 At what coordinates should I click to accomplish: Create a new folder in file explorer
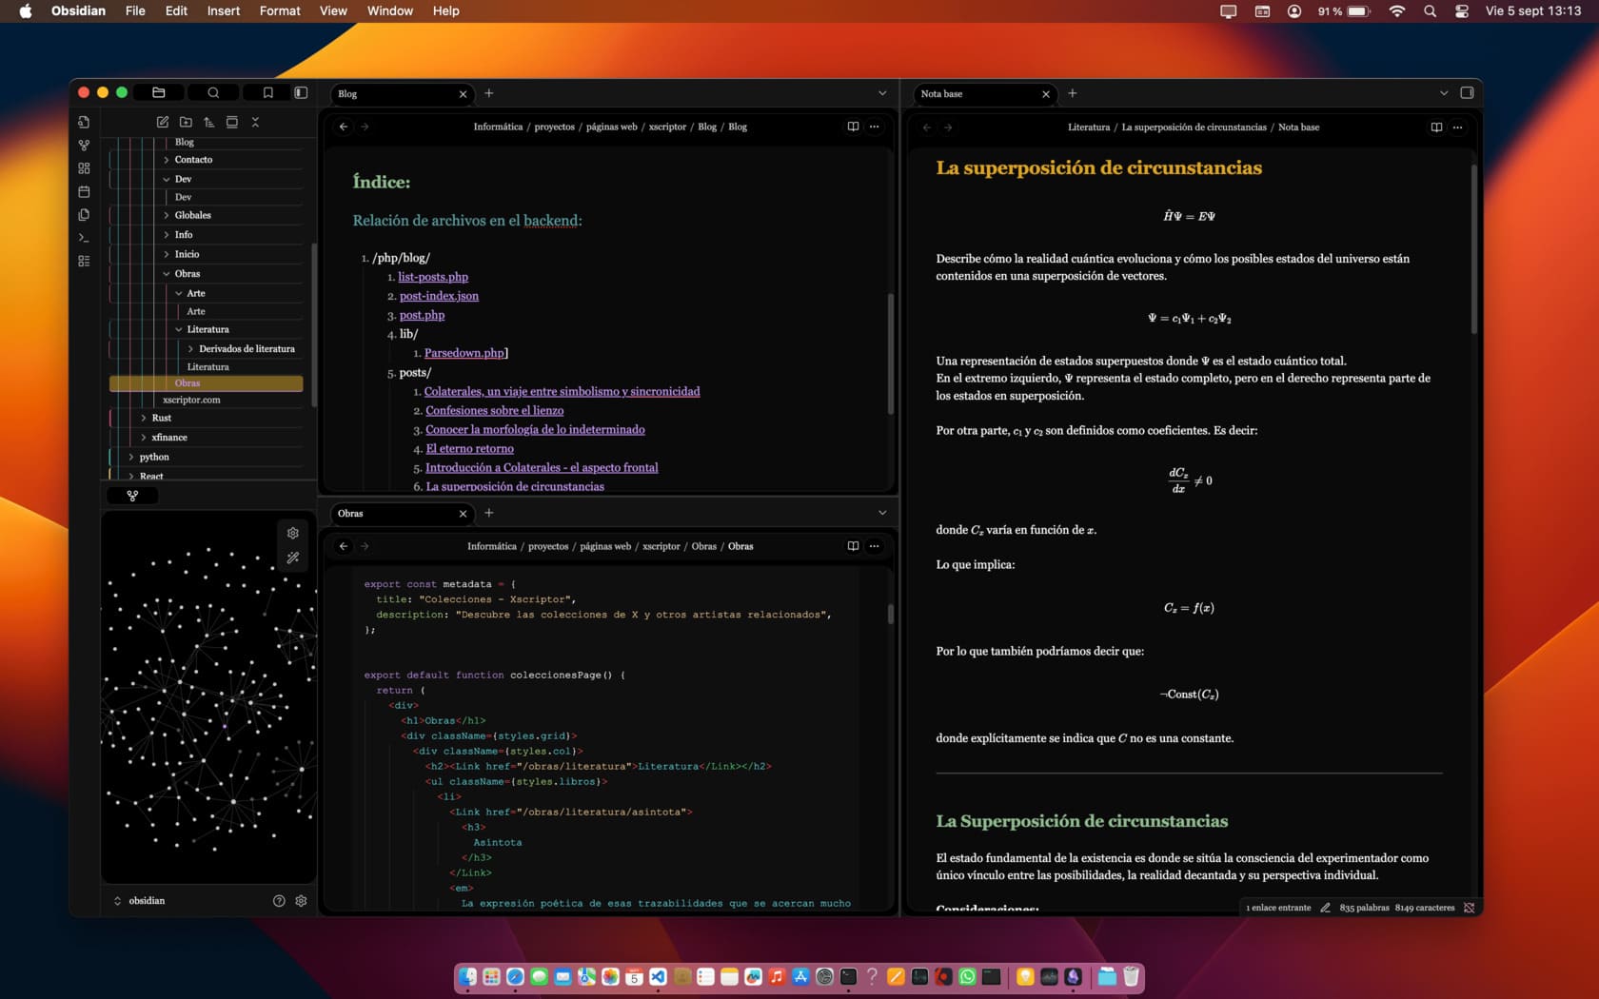coord(186,122)
